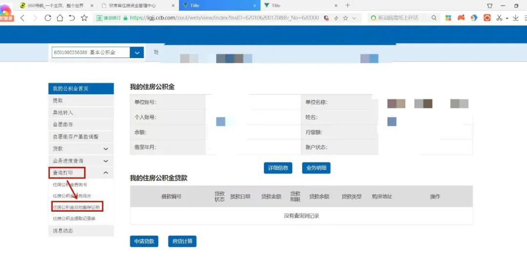Expand the 贷款 sidebar section

[x=106, y=149]
